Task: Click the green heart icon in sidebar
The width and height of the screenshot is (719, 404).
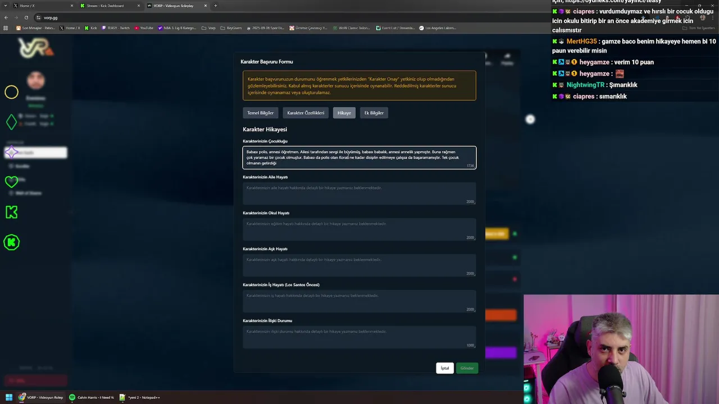Action: pyautogui.click(x=11, y=181)
